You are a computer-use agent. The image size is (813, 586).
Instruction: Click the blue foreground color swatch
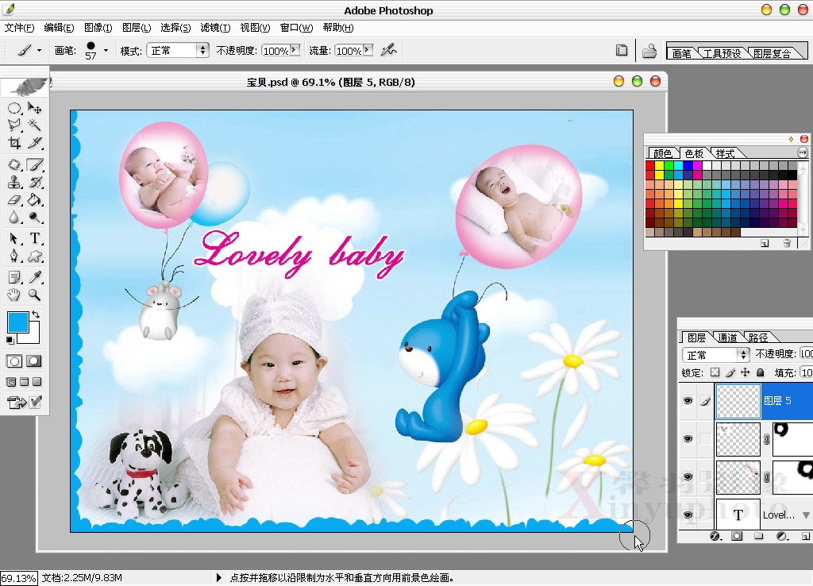point(17,322)
